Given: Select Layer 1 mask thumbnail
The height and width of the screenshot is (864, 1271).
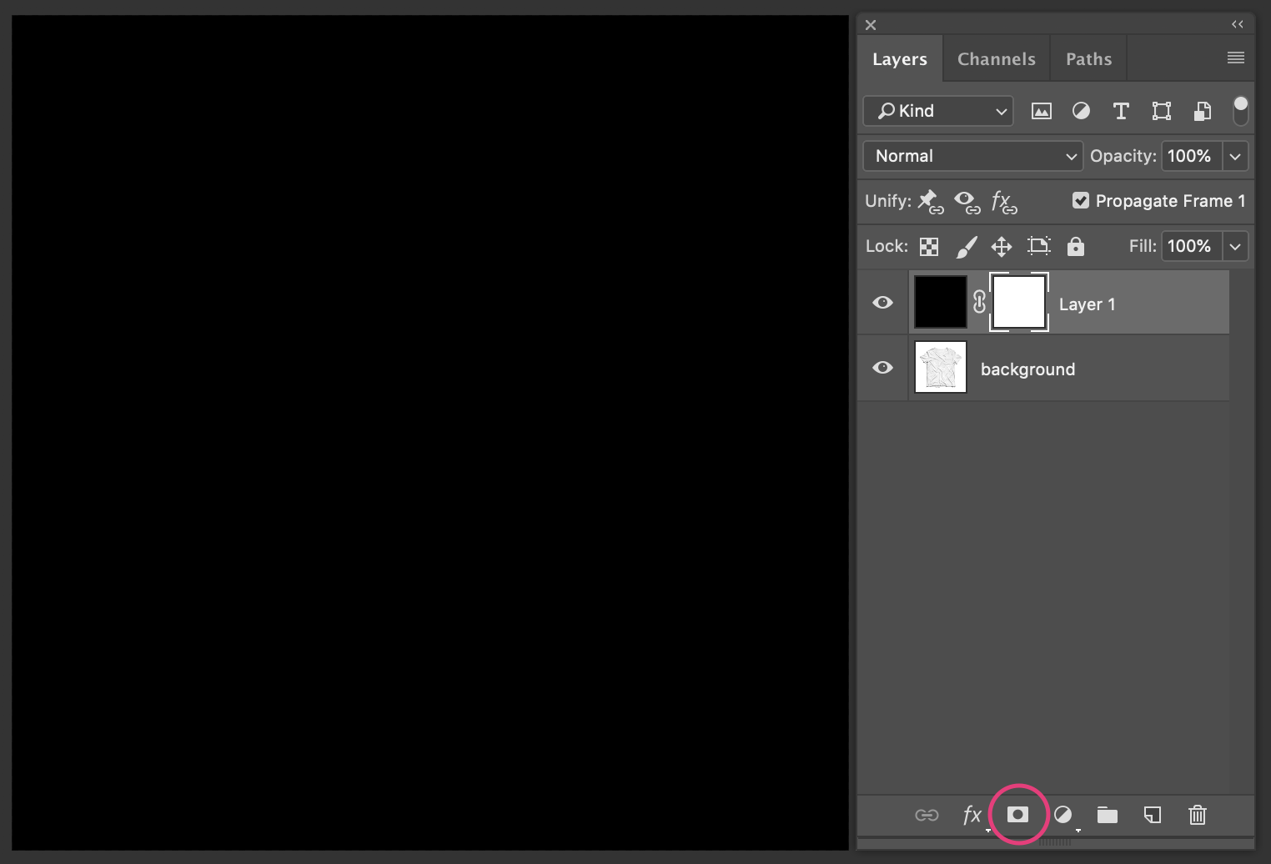Looking at the screenshot, I should pos(1018,302).
